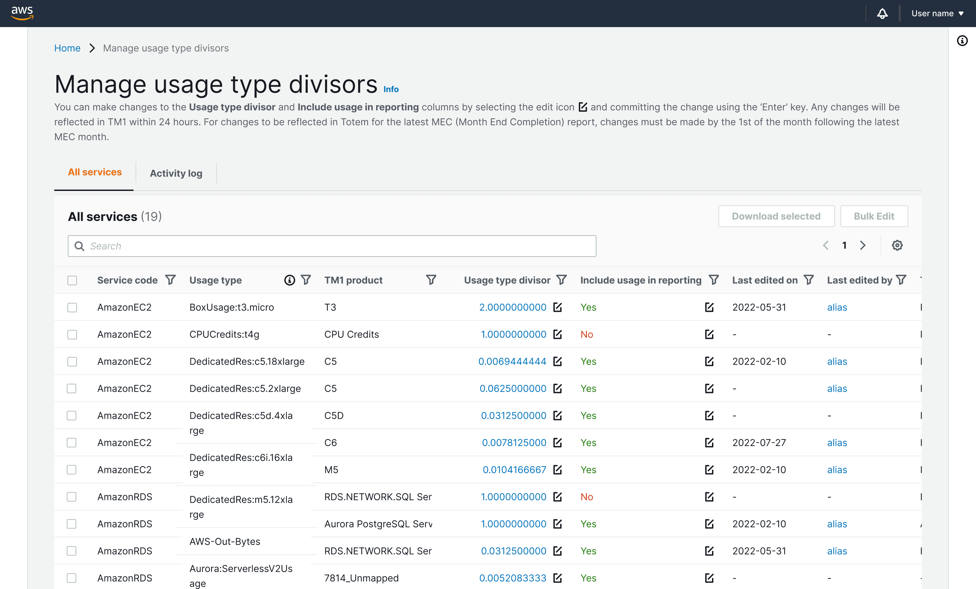The width and height of the screenshot is (976, 589).
Task: Check the DedicatedRes:c5.18xlarge row checkbox
Action: coord(72,362)
